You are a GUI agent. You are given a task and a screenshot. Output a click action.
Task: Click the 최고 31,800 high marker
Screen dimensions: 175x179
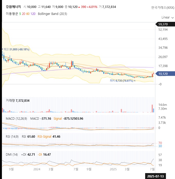click(x=16, y=49)
